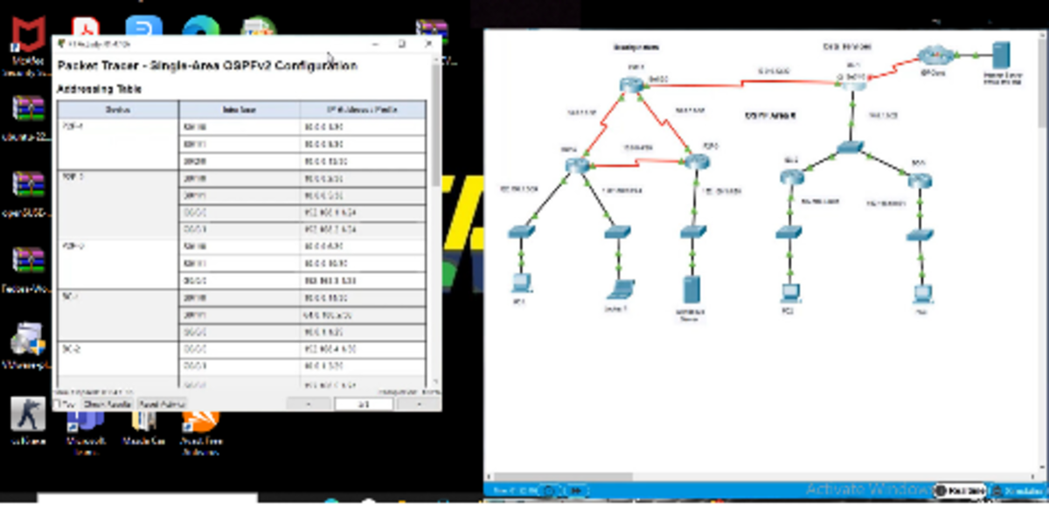
Task: Open the Counter-Strike game desktop shortcut
Action: tap(27, 422)
